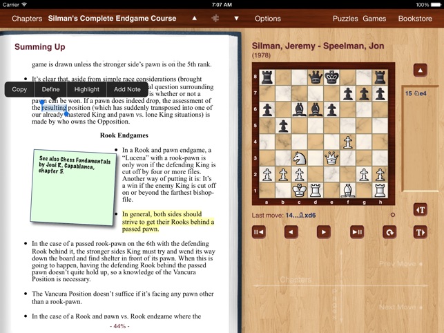Tap the white rook on d1
This screenshot has width=444, height=333.
click(x=316, y=191)
